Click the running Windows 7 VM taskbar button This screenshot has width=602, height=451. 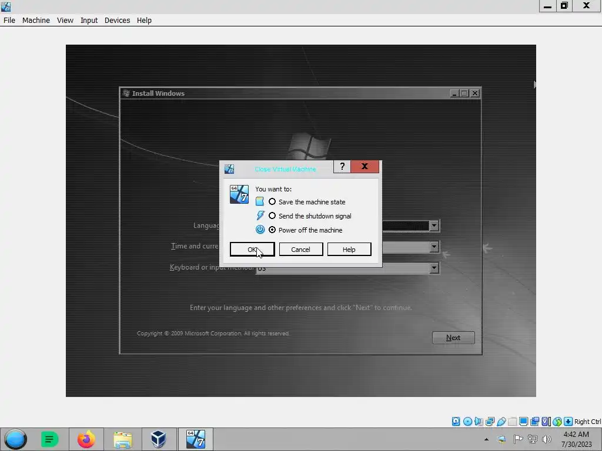[x=195, y=439]
